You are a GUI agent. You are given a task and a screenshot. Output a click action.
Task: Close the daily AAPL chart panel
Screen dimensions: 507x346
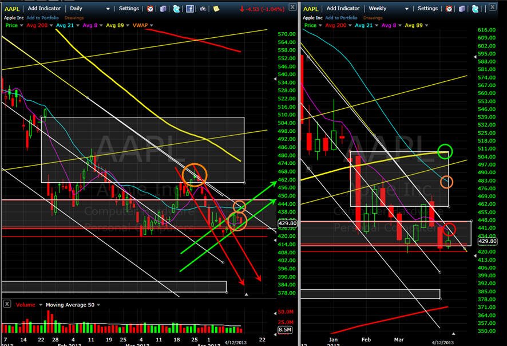click(292, 7)
